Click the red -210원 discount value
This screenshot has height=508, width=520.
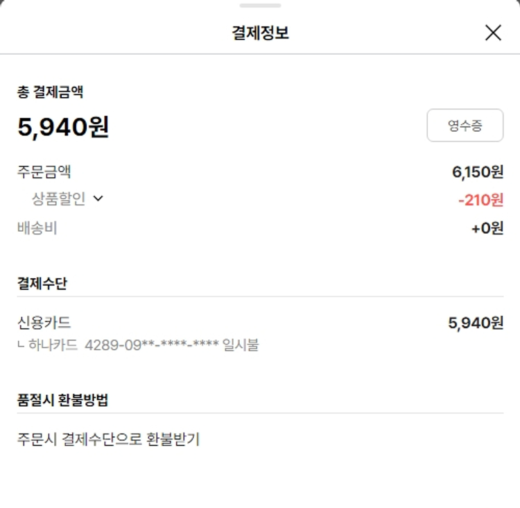[480, 201]
